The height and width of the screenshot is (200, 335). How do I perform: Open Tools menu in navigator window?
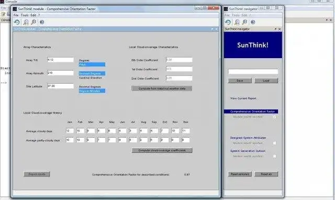click(236, 15)
